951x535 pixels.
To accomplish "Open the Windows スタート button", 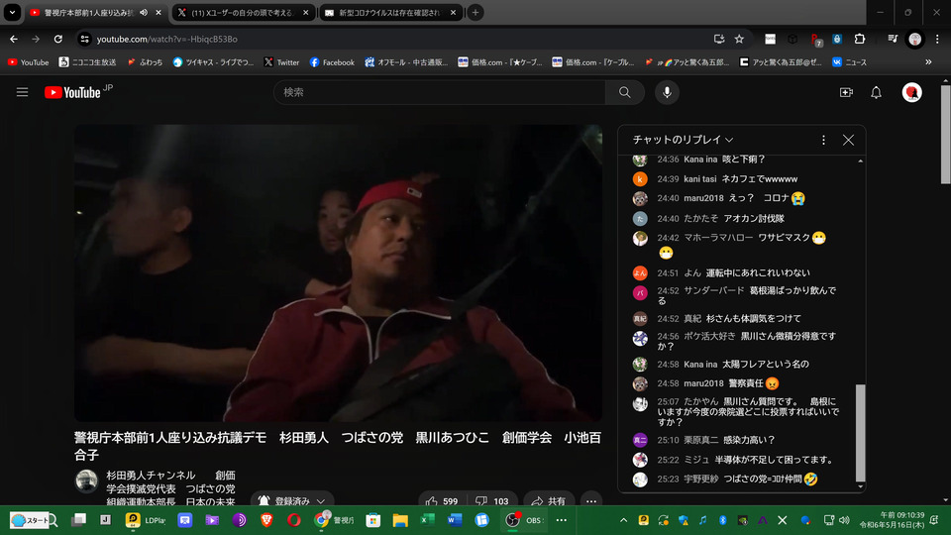I will pos(31,520).
